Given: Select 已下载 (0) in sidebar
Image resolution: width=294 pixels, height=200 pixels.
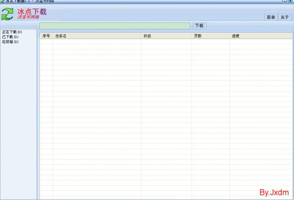Looking at the screenshot, I should (10, 37).
